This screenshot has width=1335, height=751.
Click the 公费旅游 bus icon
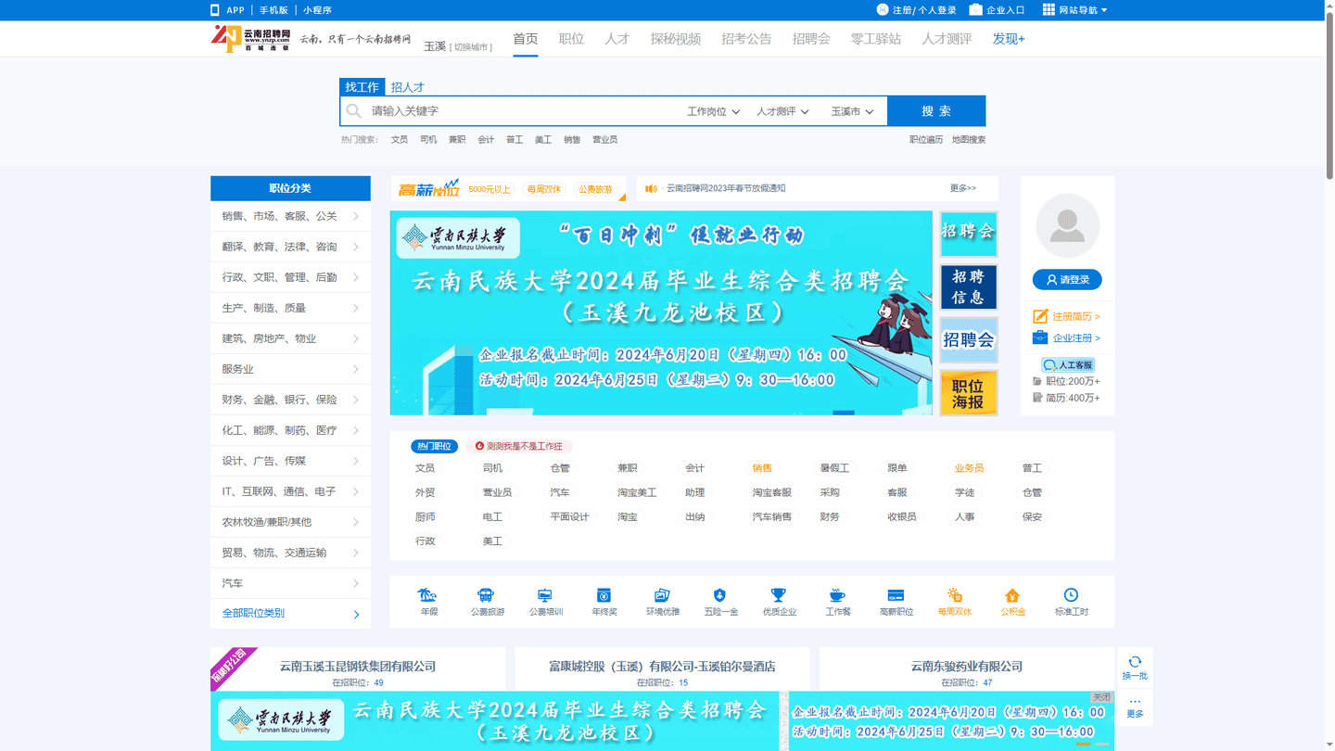point(486,595)
